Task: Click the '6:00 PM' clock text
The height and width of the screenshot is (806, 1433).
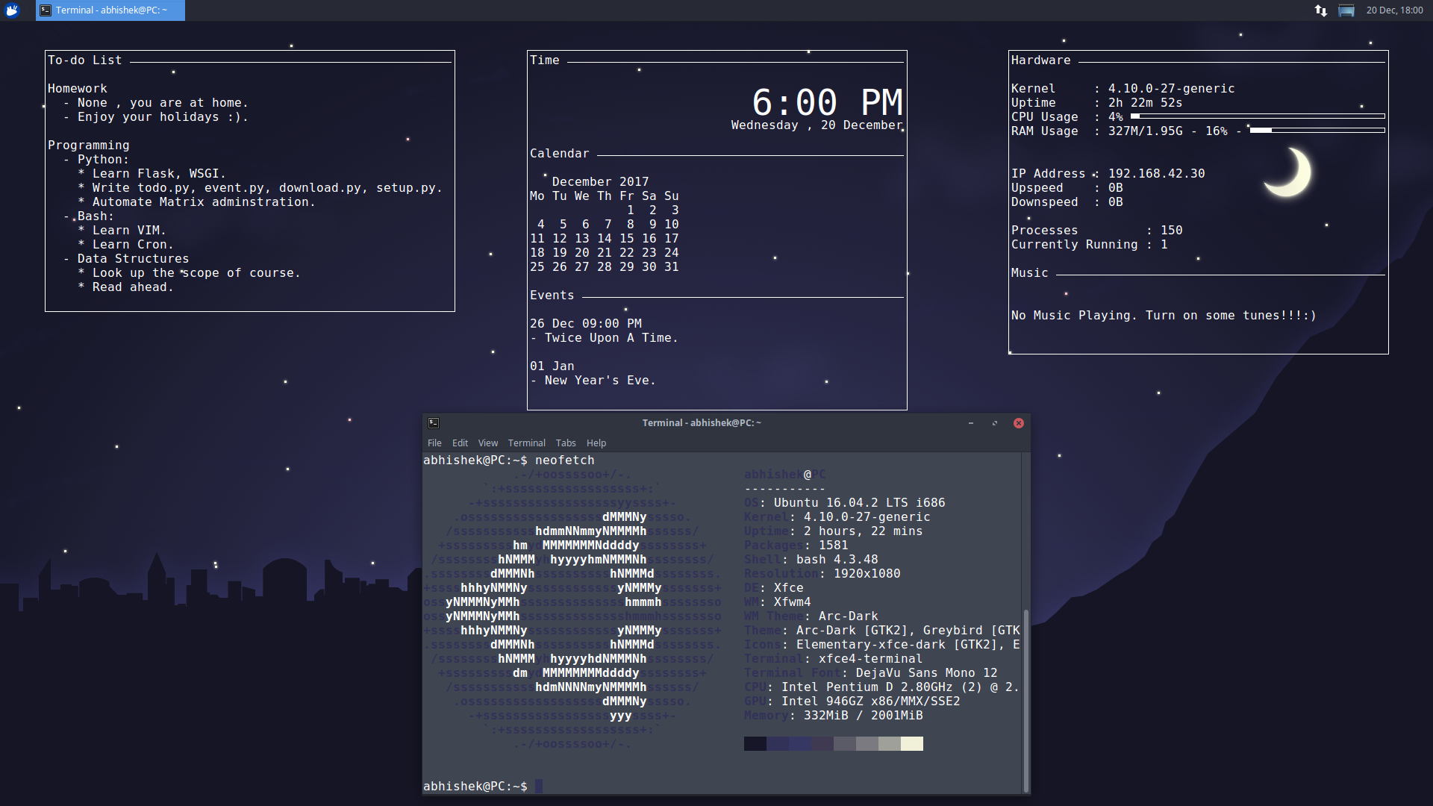Action: (827, 102)
